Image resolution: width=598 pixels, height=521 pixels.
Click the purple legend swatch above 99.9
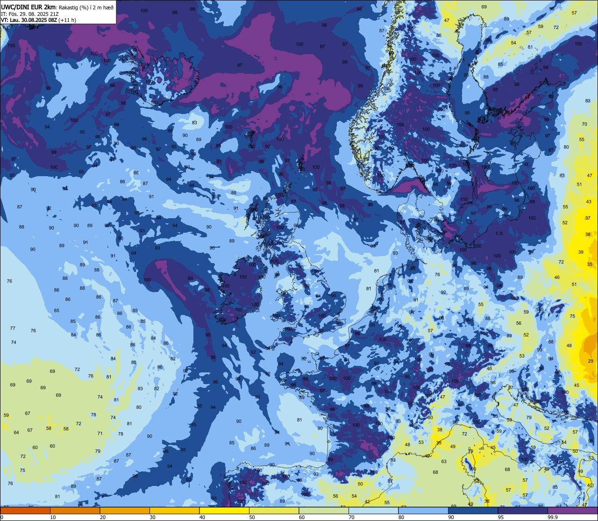point(572,510)
